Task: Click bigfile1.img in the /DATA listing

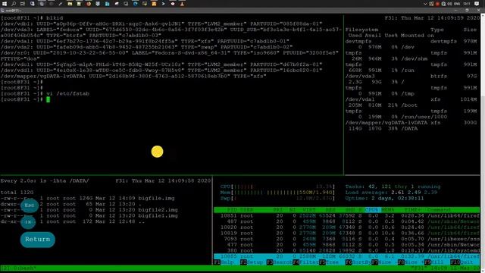Action: click(x=158, y=215)
